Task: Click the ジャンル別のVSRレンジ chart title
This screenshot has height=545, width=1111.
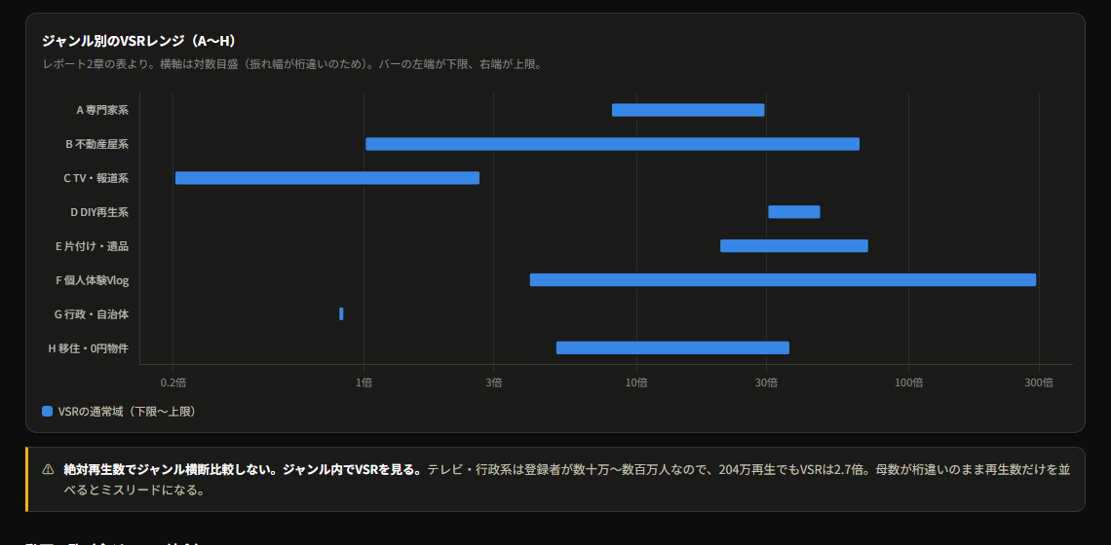Action: tap(138, 41)
